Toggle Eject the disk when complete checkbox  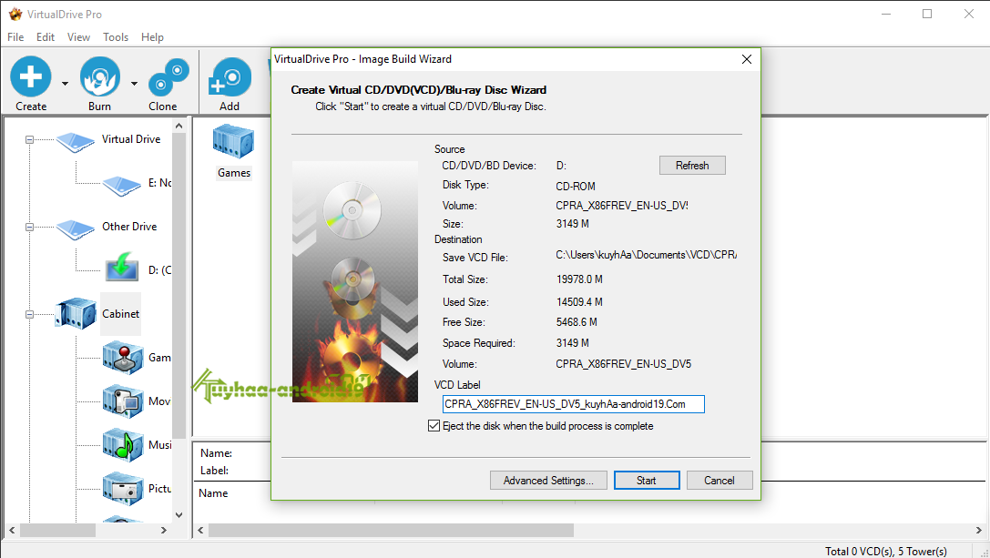click(434, 426)
